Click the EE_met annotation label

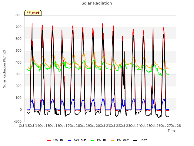tap(33, 13)
